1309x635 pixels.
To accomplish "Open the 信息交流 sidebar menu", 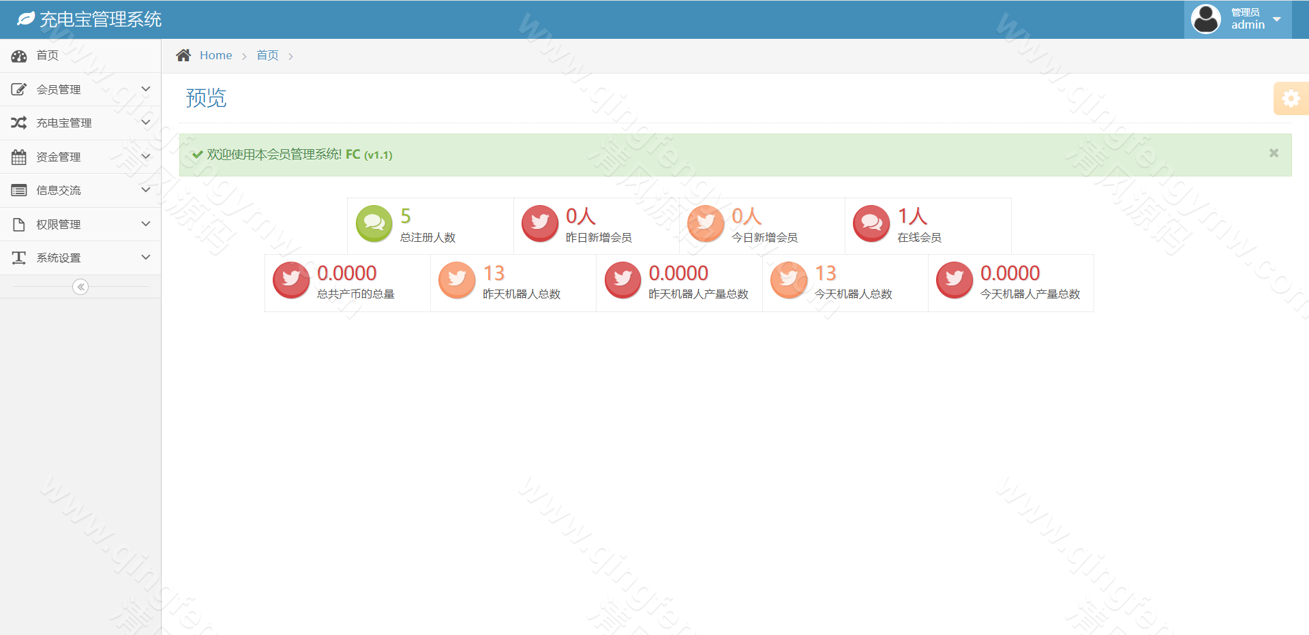I will [x=59, y=190].
